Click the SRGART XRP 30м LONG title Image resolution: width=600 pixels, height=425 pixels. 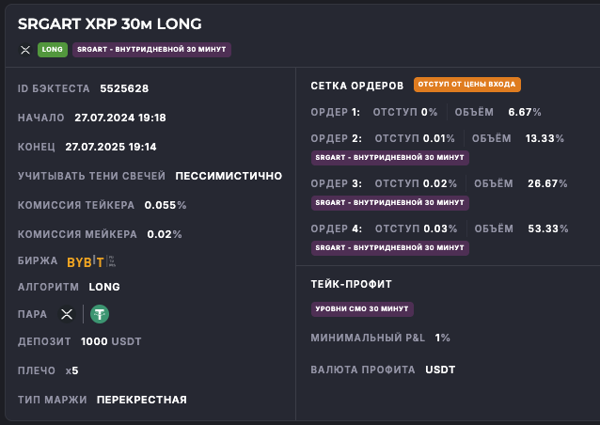pyautogui.click(x=109, y=24)
